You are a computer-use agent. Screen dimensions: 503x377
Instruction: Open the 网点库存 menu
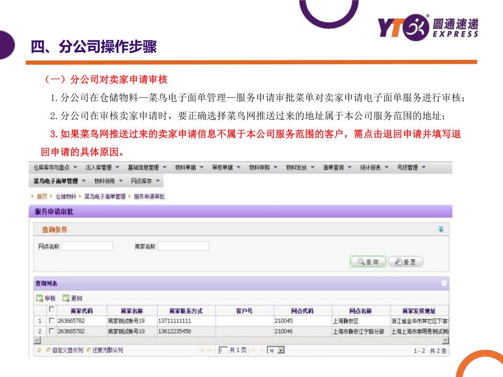tap(145, 181)
